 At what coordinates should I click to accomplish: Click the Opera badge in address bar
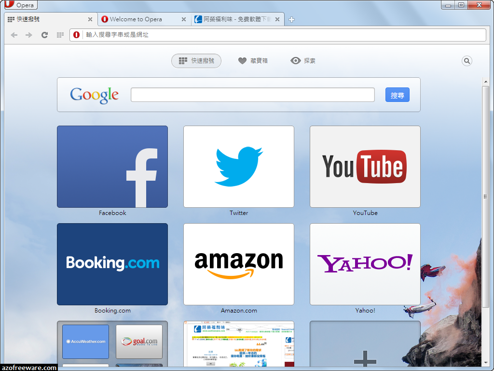76,35
